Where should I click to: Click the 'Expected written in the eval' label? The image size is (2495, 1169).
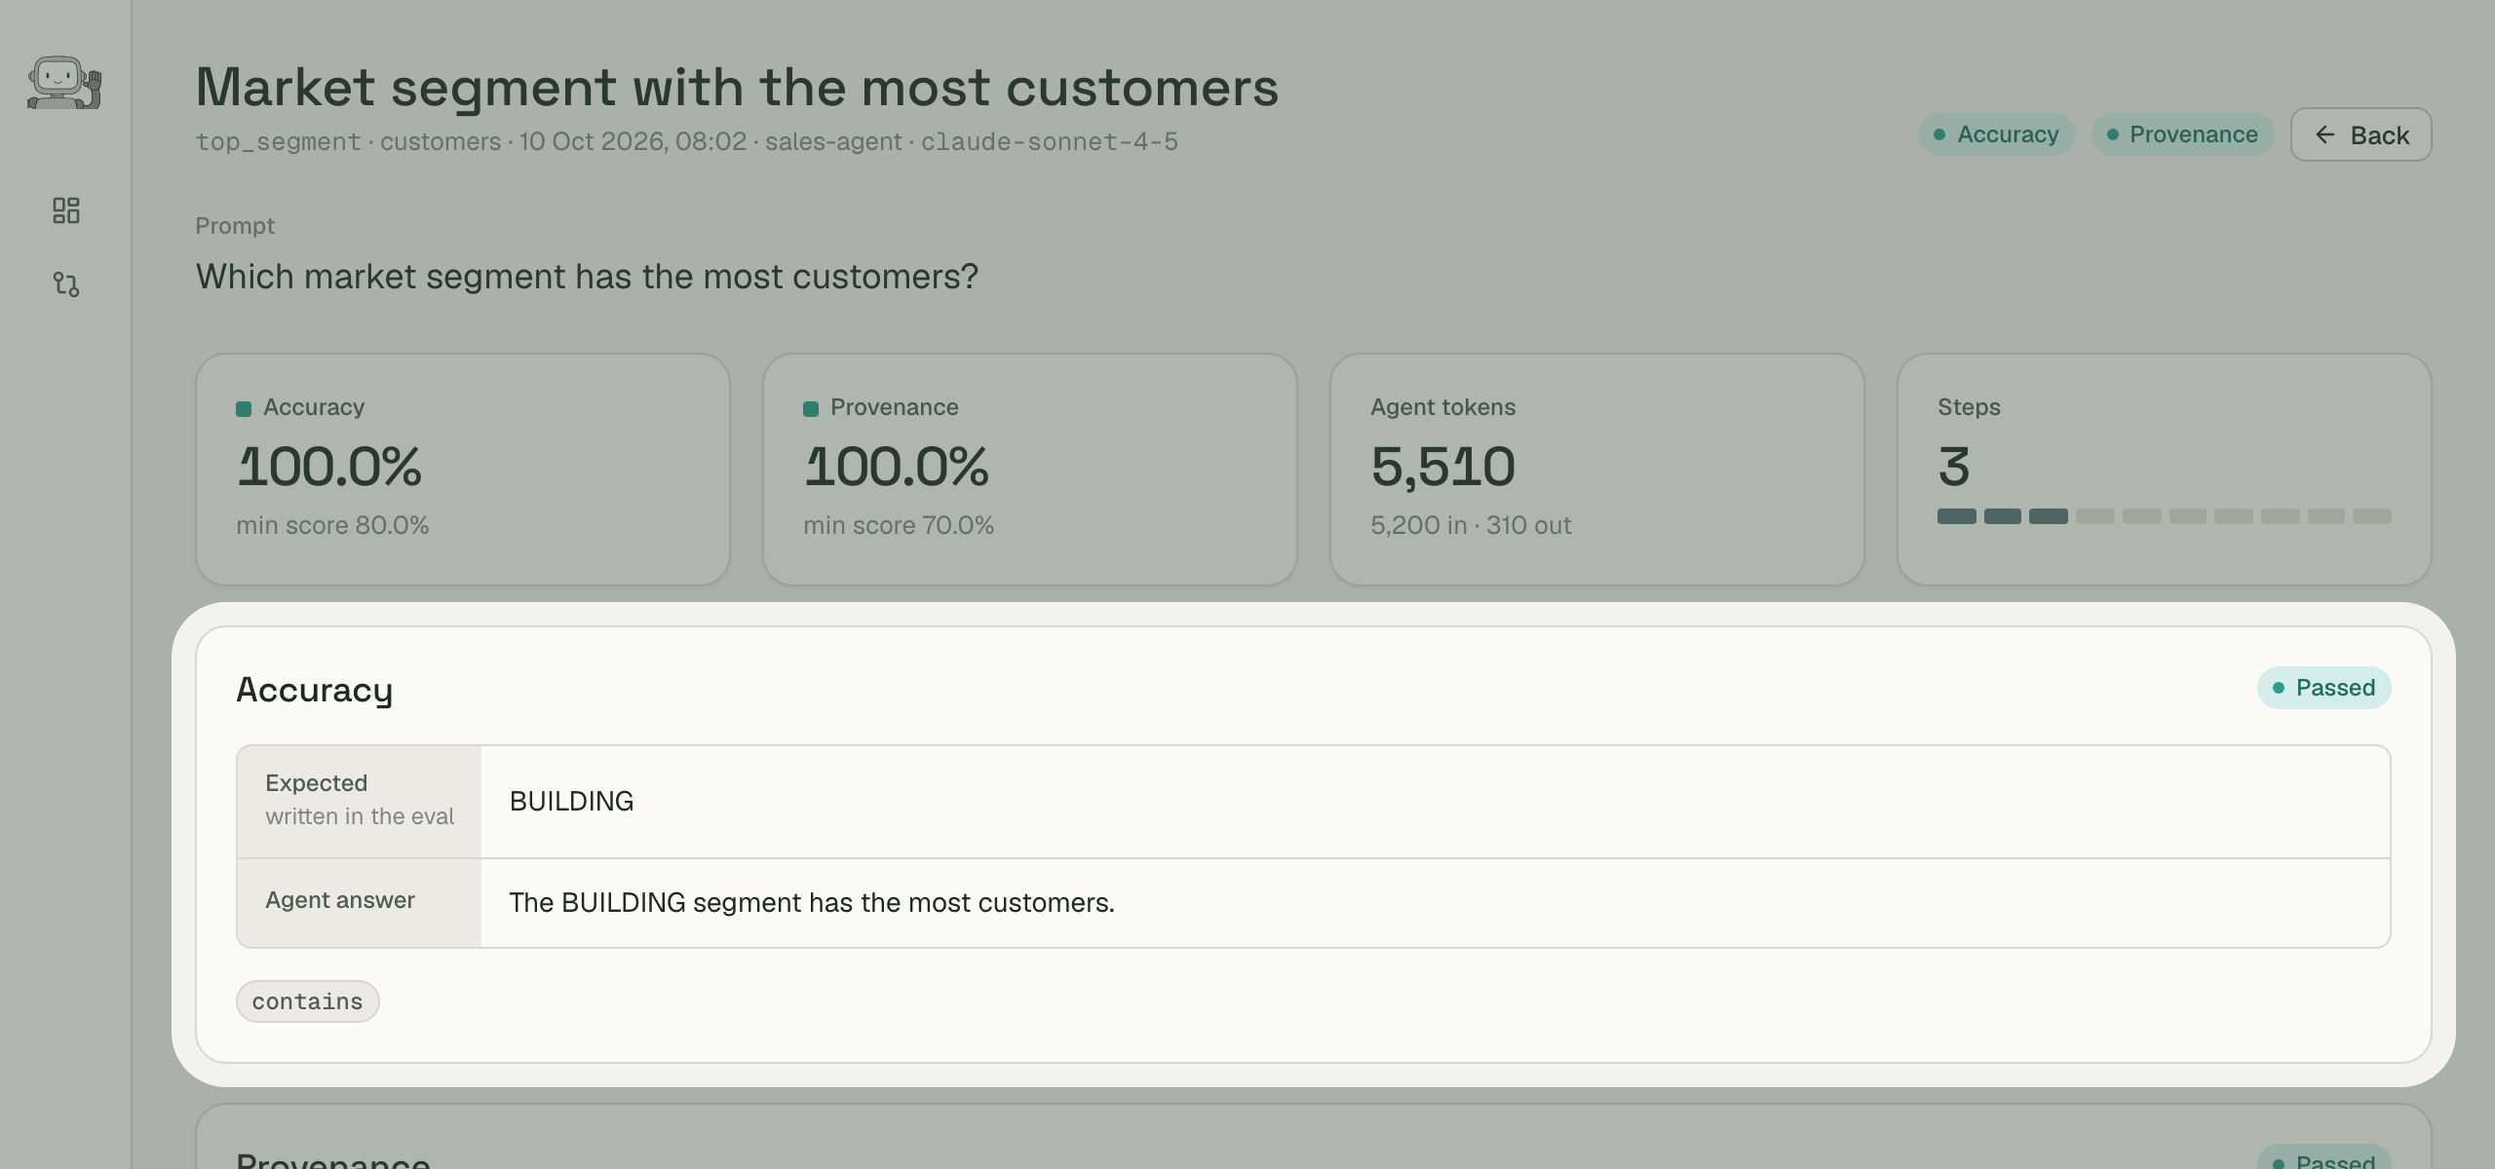[x=360, y=800]
